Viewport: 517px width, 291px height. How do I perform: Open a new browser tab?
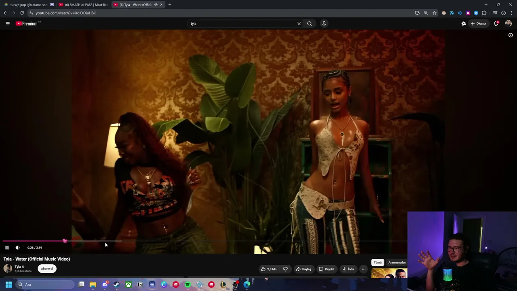[170, 5]
